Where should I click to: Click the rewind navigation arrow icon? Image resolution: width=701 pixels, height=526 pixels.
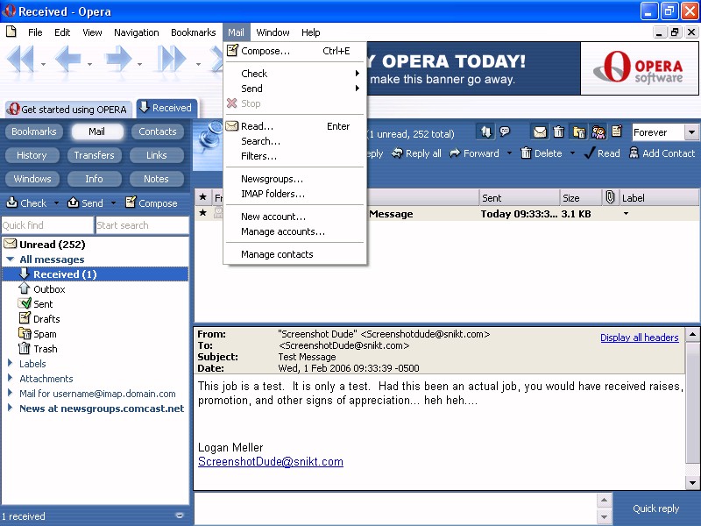(20, 59)
